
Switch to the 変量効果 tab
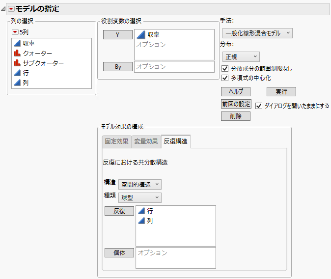[x=146, y=141]
